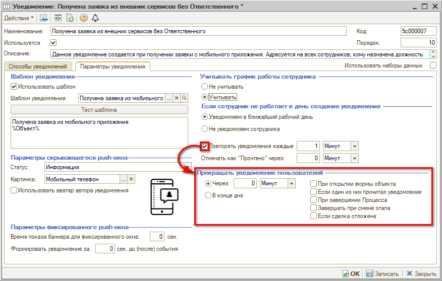Viewport: 442px width, 281px height.
Task: Click the Наименование input field
Action: 199,31
